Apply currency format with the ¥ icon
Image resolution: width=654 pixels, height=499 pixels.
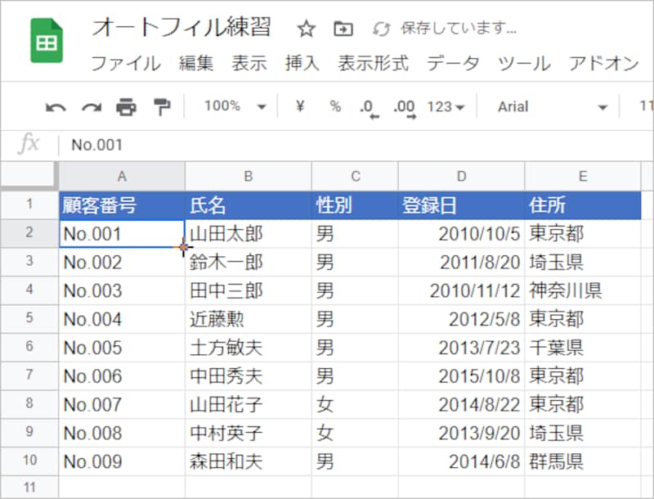[x=300, y=106]
